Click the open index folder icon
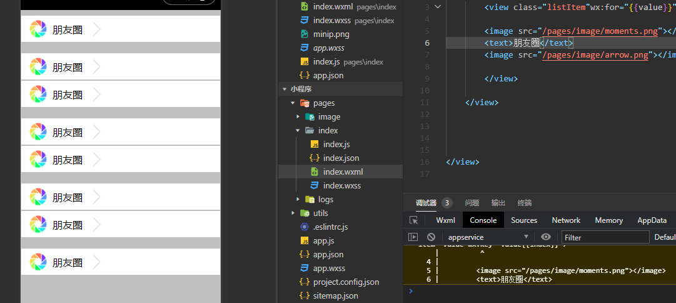Viewport: 676px width, 303px height. point(310,130)
